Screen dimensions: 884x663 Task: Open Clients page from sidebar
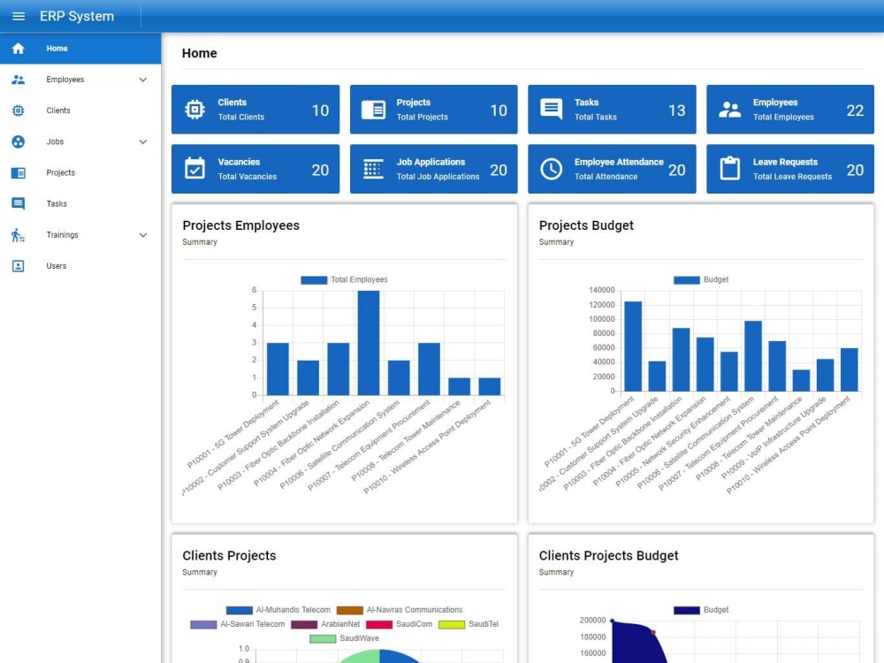(80, 110)
